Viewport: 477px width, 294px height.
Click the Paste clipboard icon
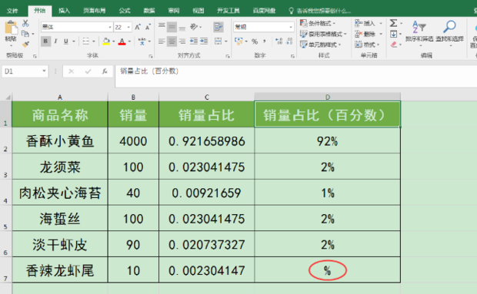click(11, 28)
